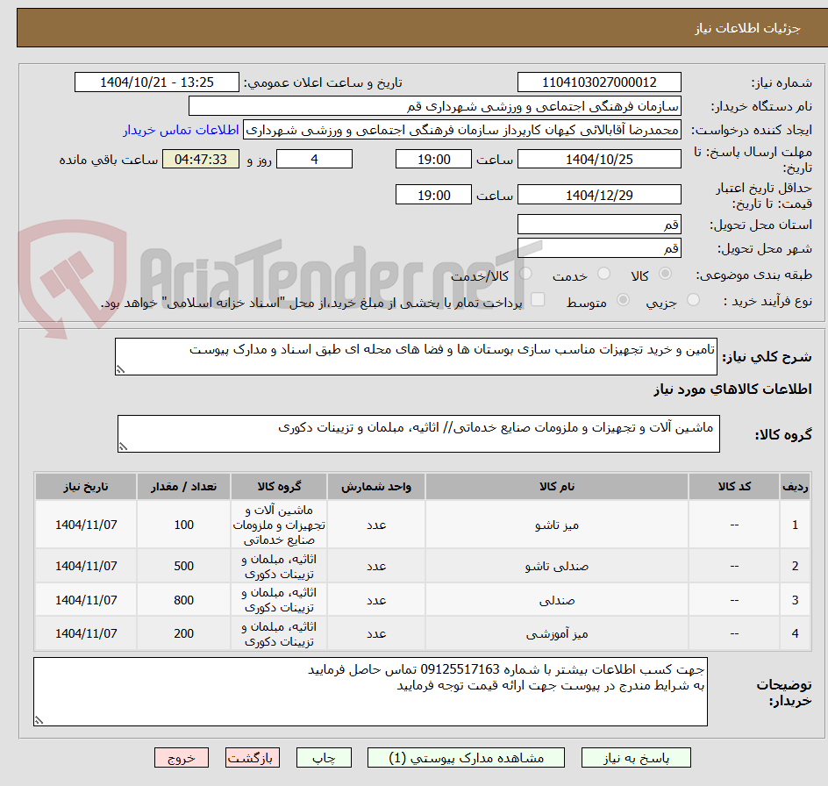Click the واحد شمارش column header
The width and height of the screenshot is (828, 786).
[376, 487]
